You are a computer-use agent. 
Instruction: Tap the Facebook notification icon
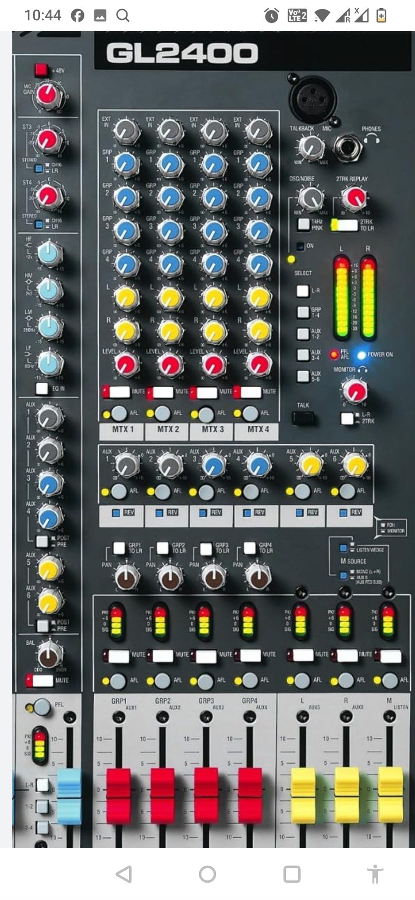pos(78,16)
